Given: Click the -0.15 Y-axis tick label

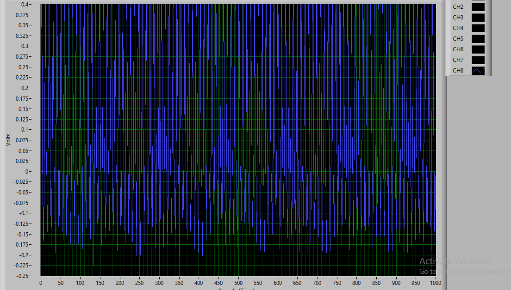Looking at the screenshot, I should (23, 235).
